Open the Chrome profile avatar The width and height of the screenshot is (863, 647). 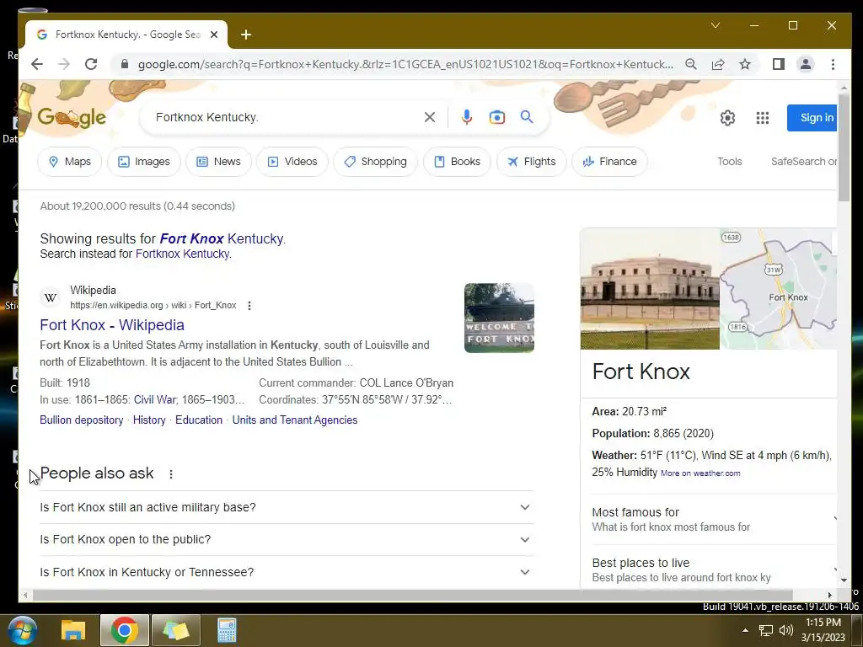[x=805, y=64]
